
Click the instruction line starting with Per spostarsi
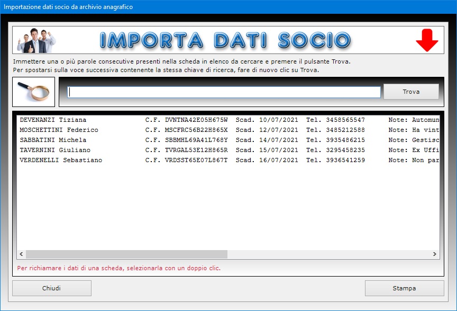(166, 70)
